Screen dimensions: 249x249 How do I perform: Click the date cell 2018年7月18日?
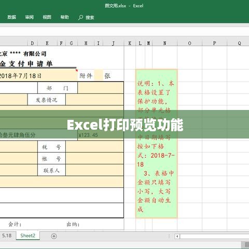point(39,76)
